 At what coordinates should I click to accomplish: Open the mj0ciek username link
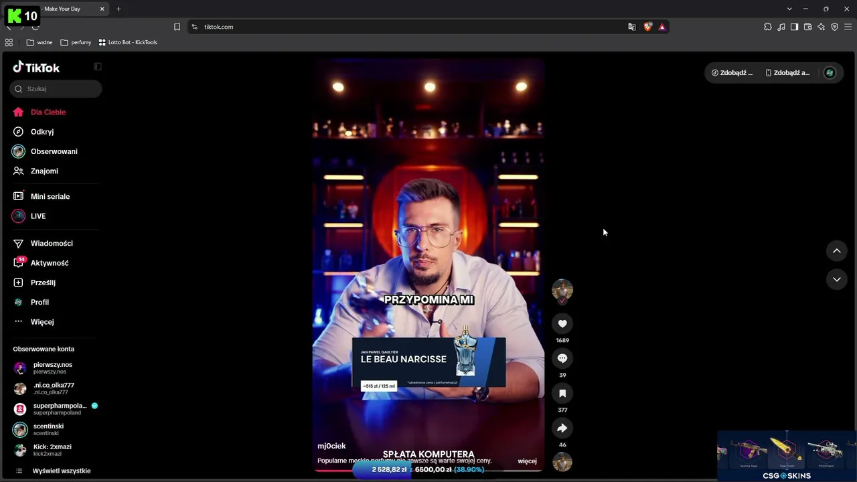coord(331,446)
